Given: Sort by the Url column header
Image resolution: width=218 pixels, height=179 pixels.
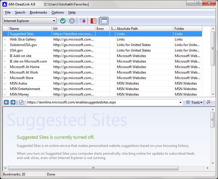Looking at the screenshot, I should 73,29.
